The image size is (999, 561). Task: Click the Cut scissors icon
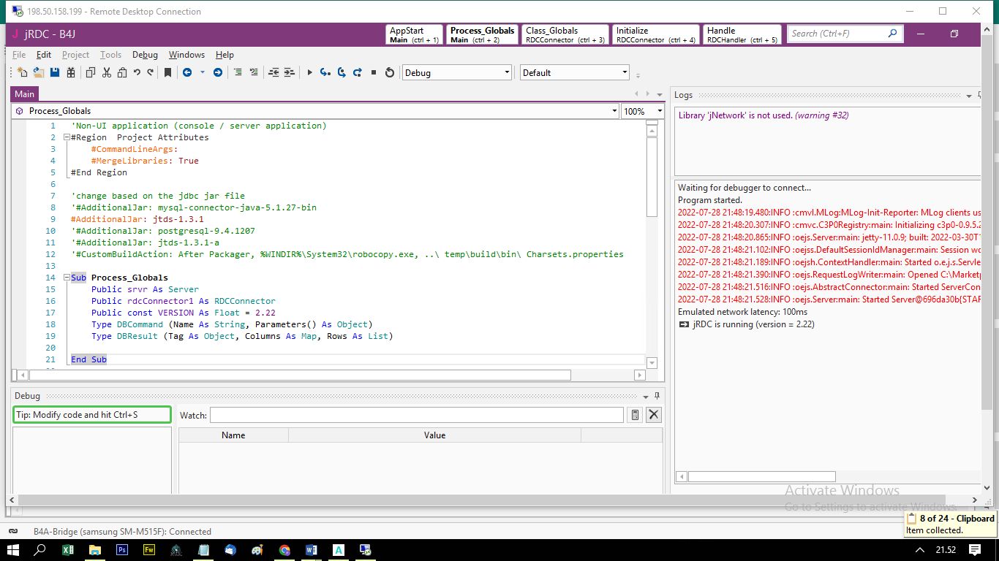[107, 72]
